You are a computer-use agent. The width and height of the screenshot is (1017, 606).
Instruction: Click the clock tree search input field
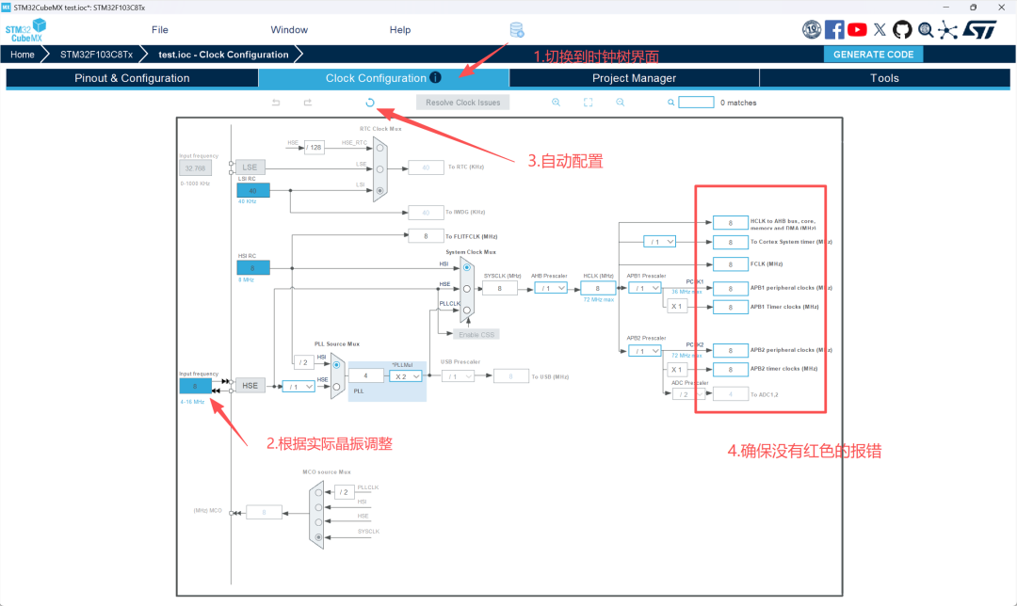point(696,103)
